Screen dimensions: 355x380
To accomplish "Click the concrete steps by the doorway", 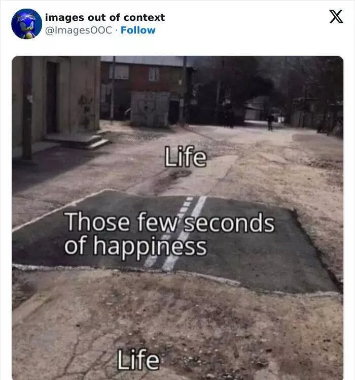I will 78,140.
